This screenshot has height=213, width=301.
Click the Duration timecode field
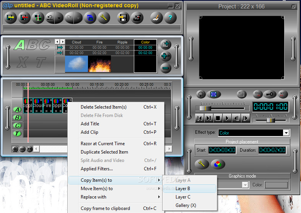coord(272,150)
